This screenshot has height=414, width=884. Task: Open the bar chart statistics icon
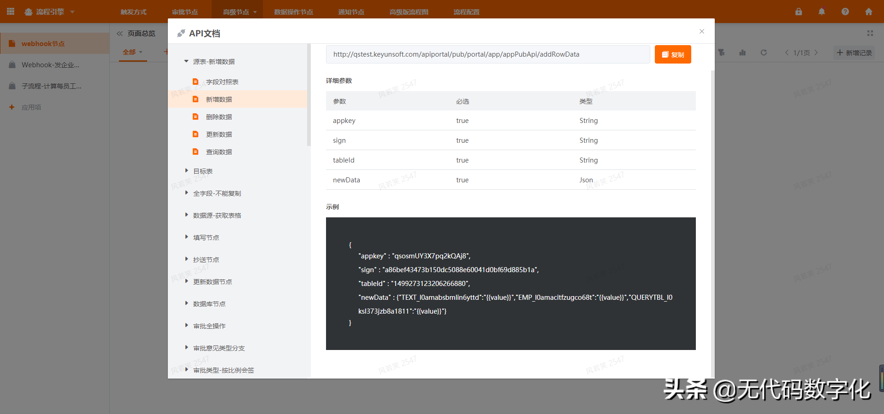pyautogui.click(x=742, y=52)
